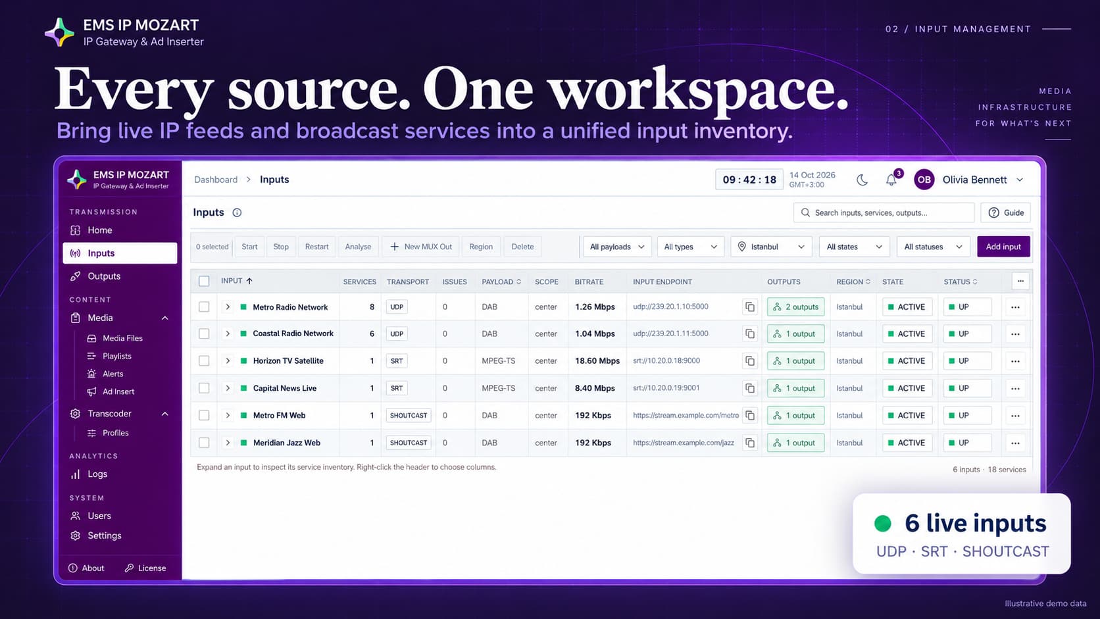Open row actions for Meridian Jazz Web

tap(1015, 443)
